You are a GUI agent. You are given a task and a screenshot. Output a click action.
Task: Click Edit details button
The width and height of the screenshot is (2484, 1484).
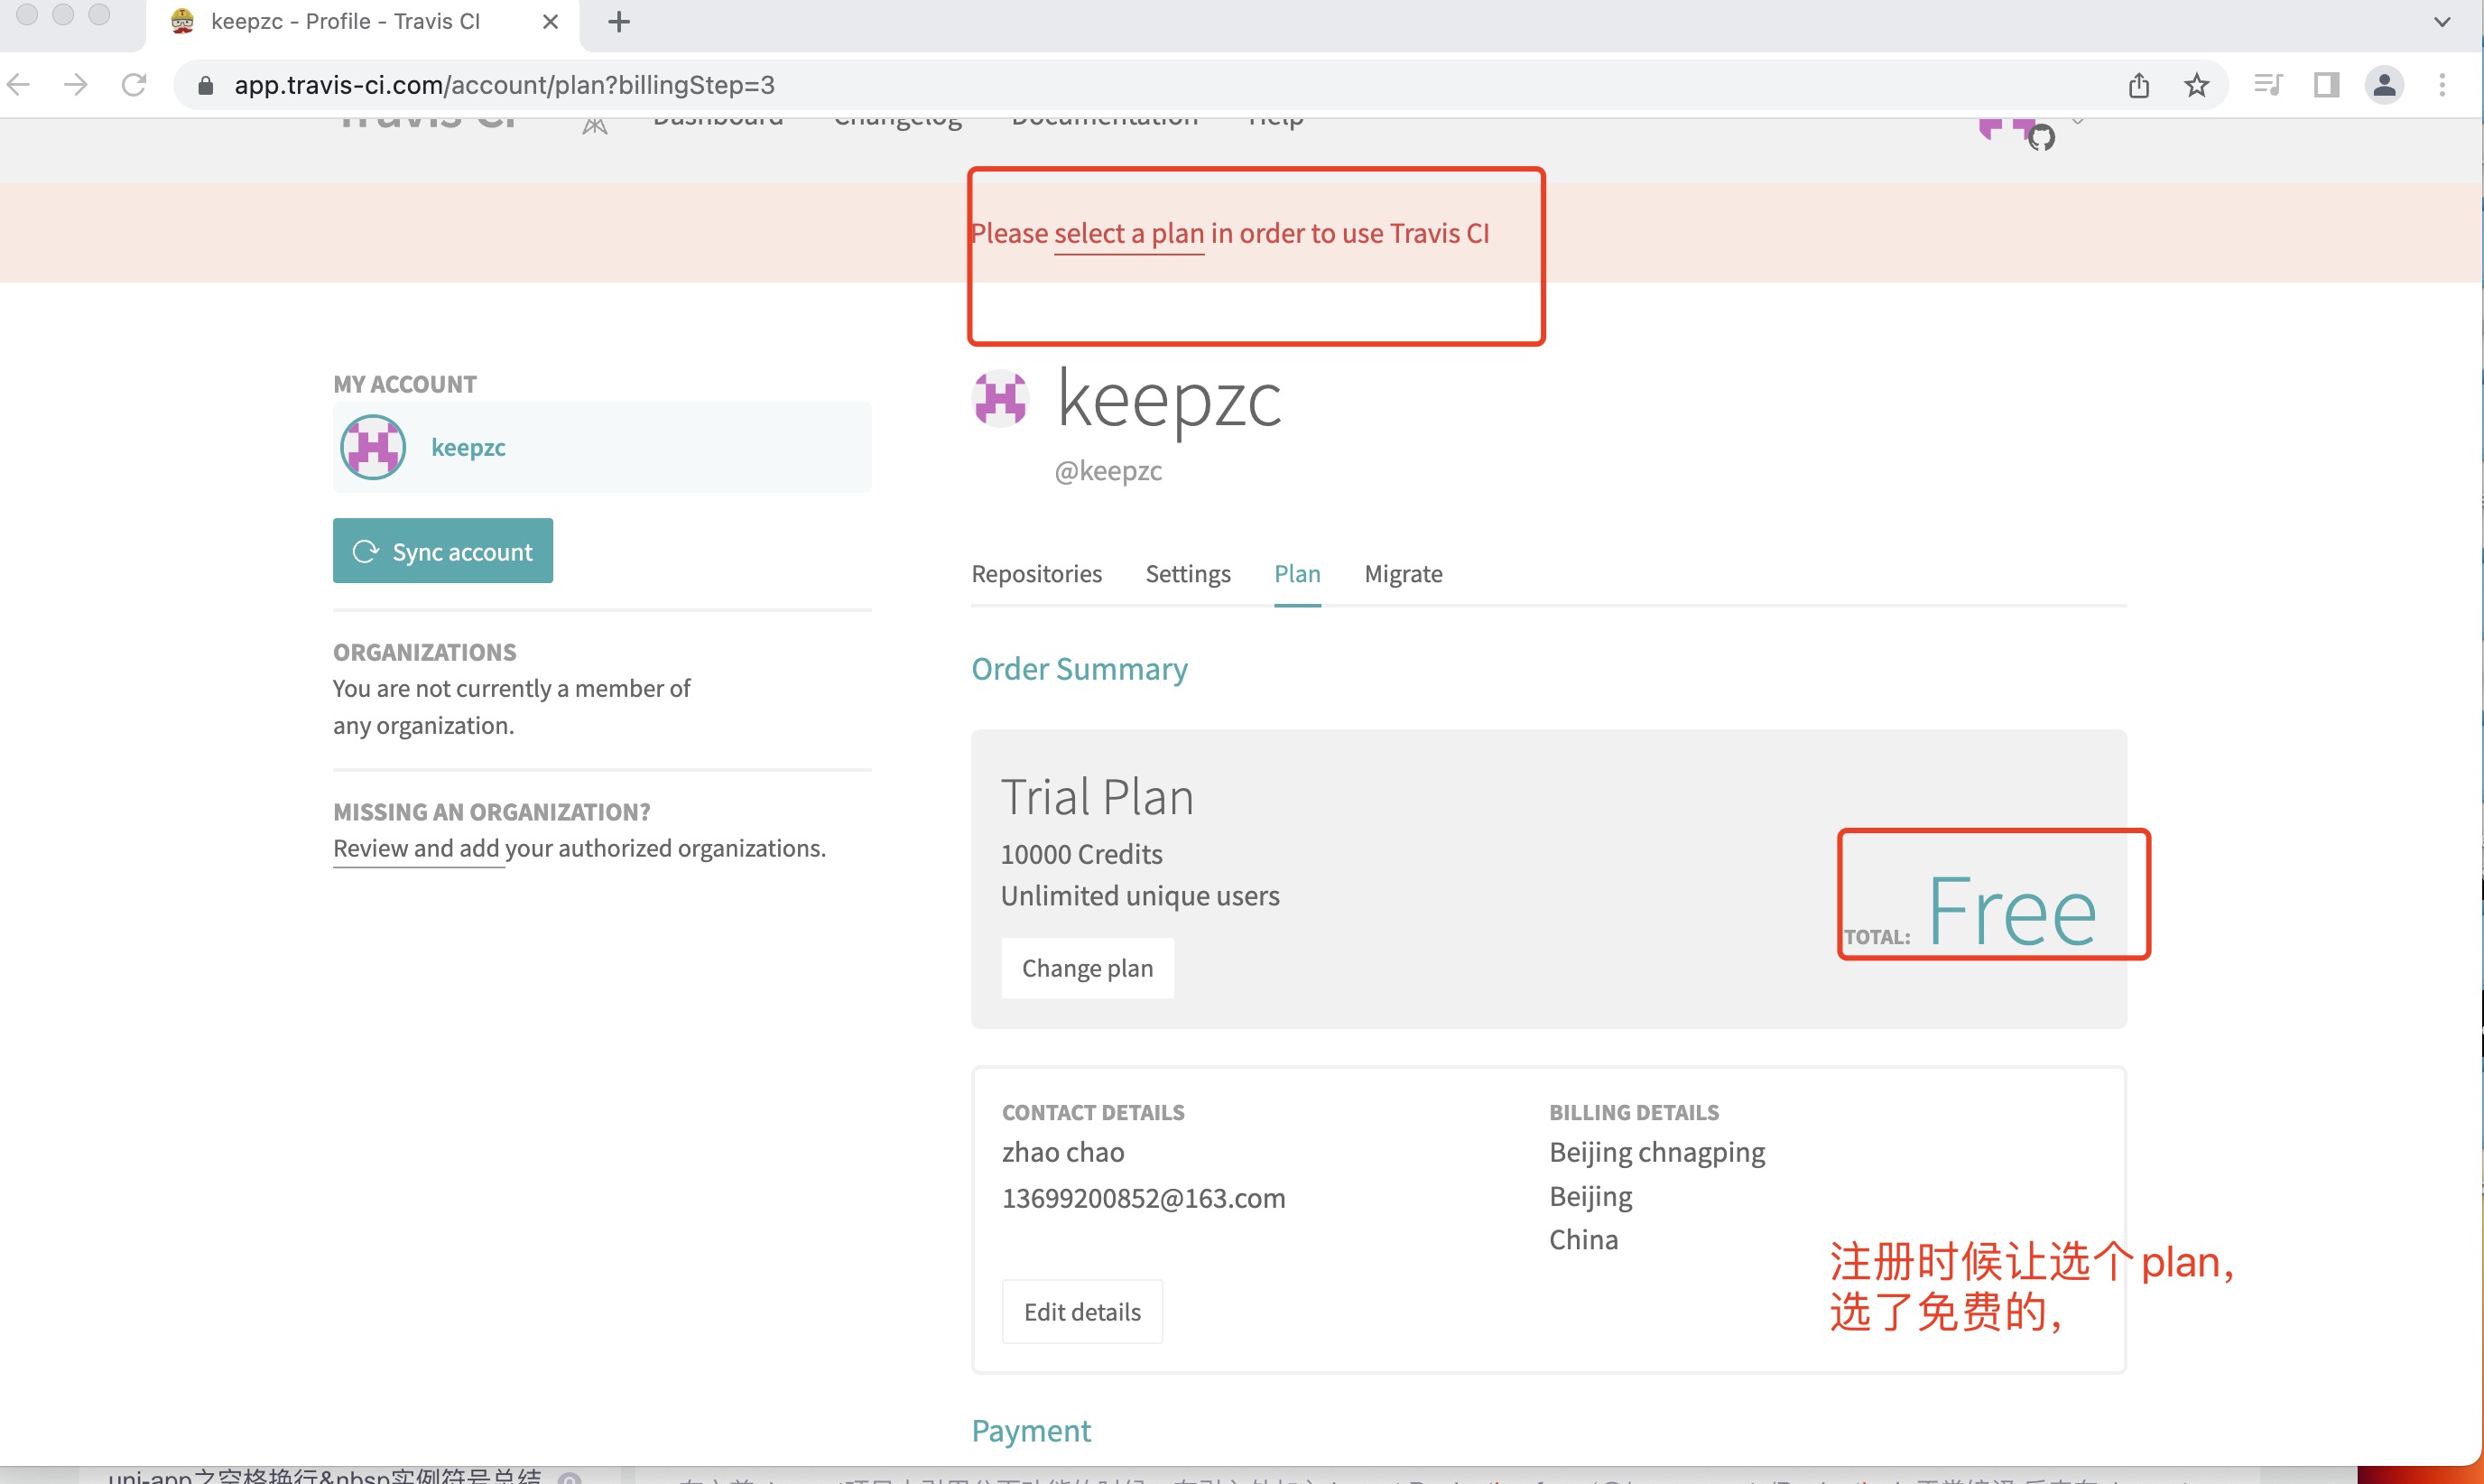point(1080,1311)
